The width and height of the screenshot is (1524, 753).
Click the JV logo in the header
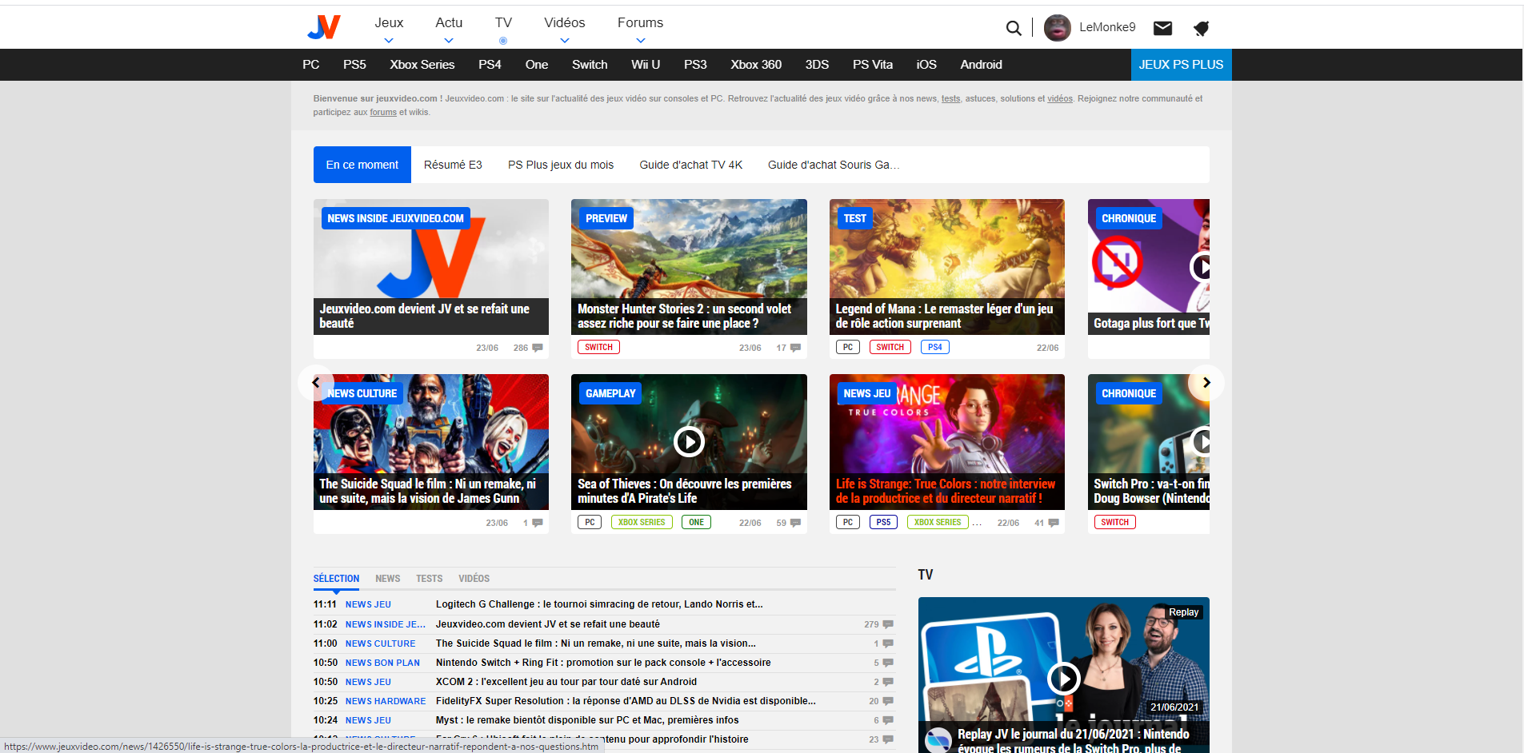[324, 27]
